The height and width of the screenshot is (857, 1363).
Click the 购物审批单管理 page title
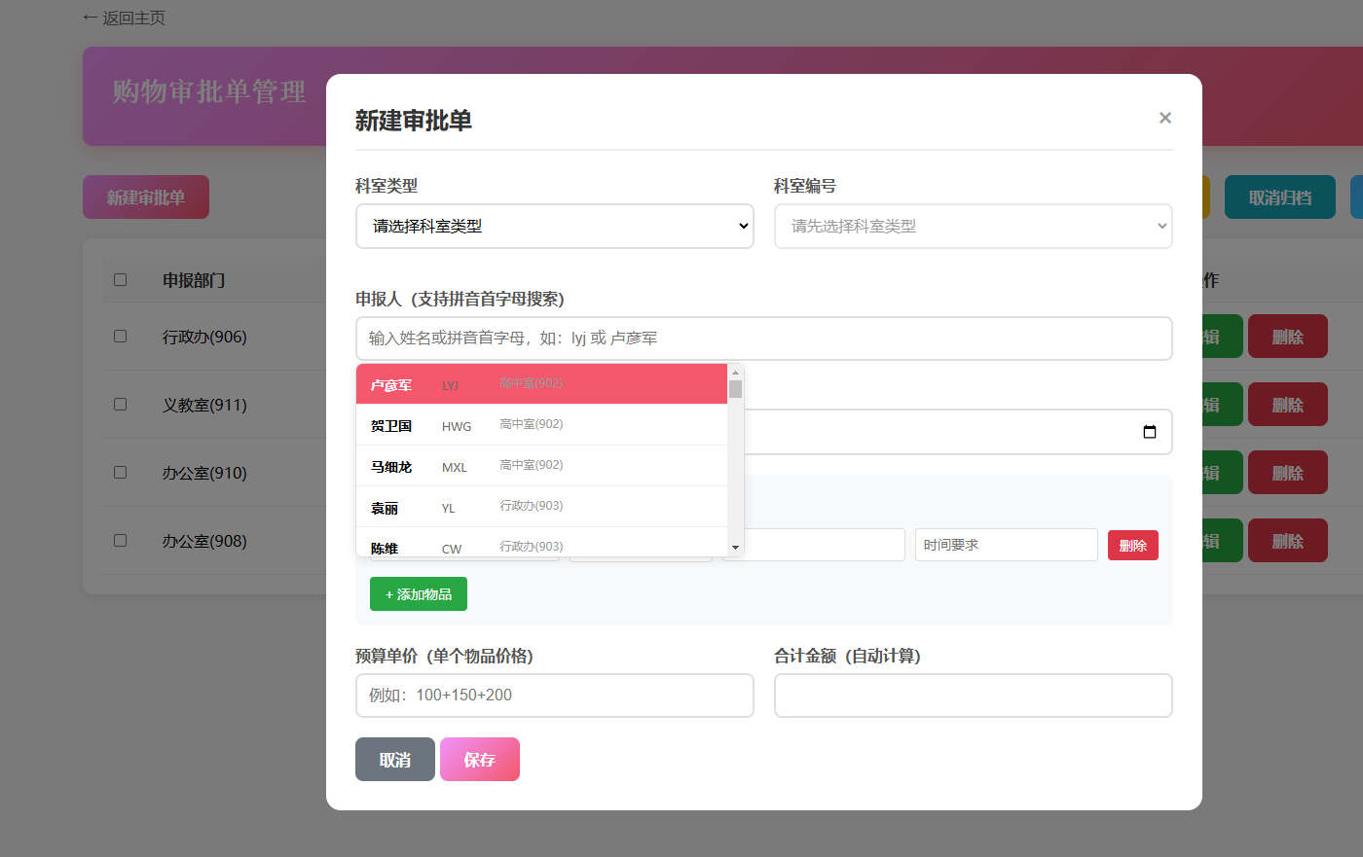pos(209,91)
